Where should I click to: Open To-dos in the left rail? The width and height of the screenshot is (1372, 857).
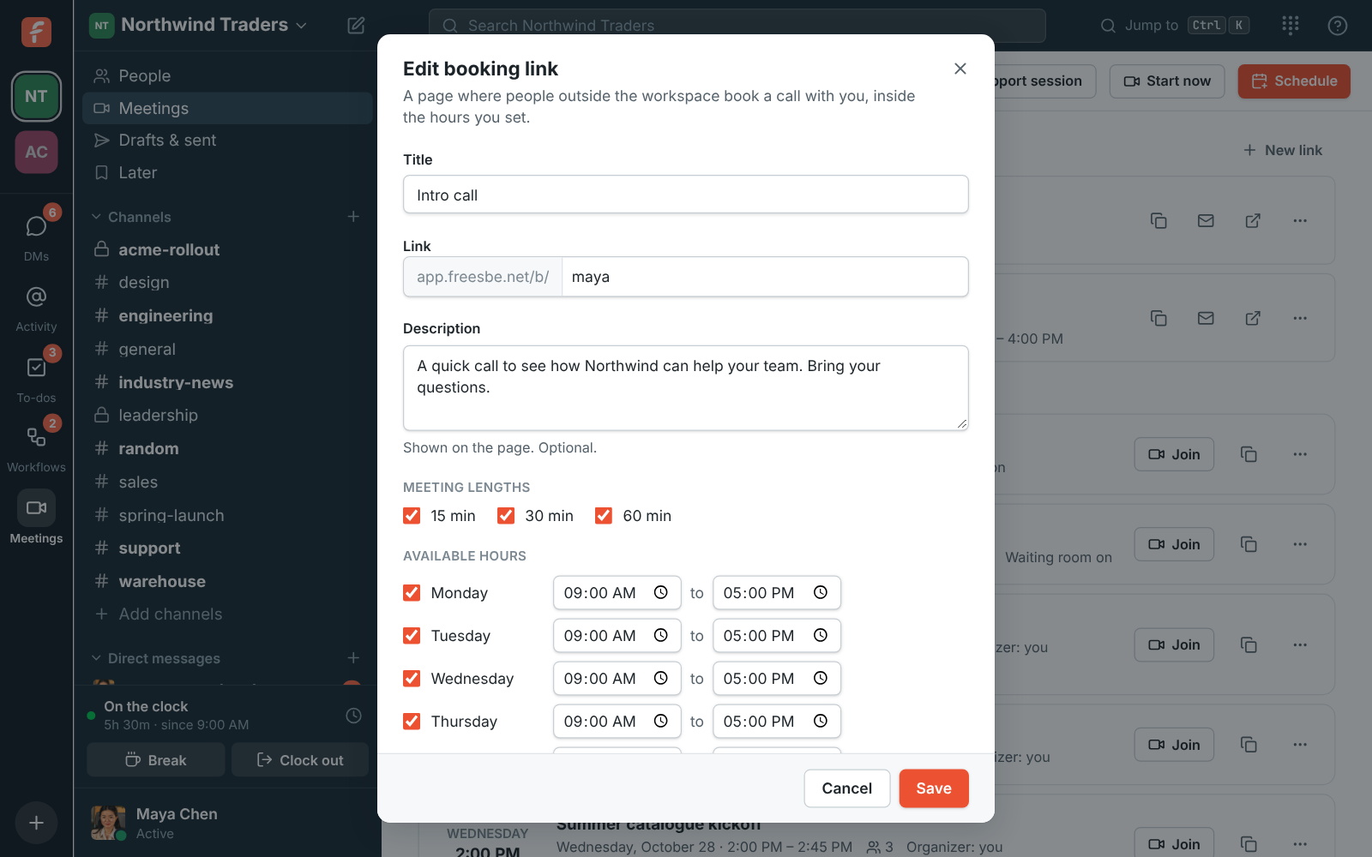click(36, 377)
